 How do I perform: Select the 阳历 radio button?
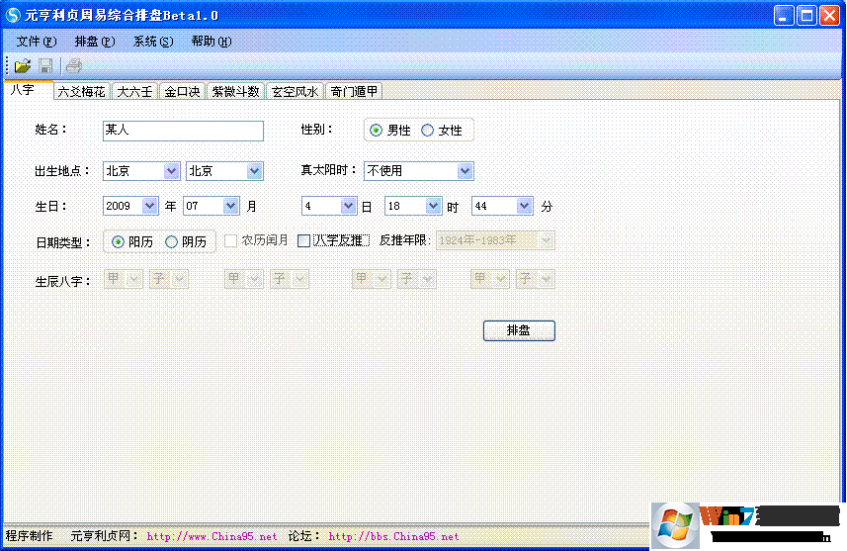(x=132, y=241)
